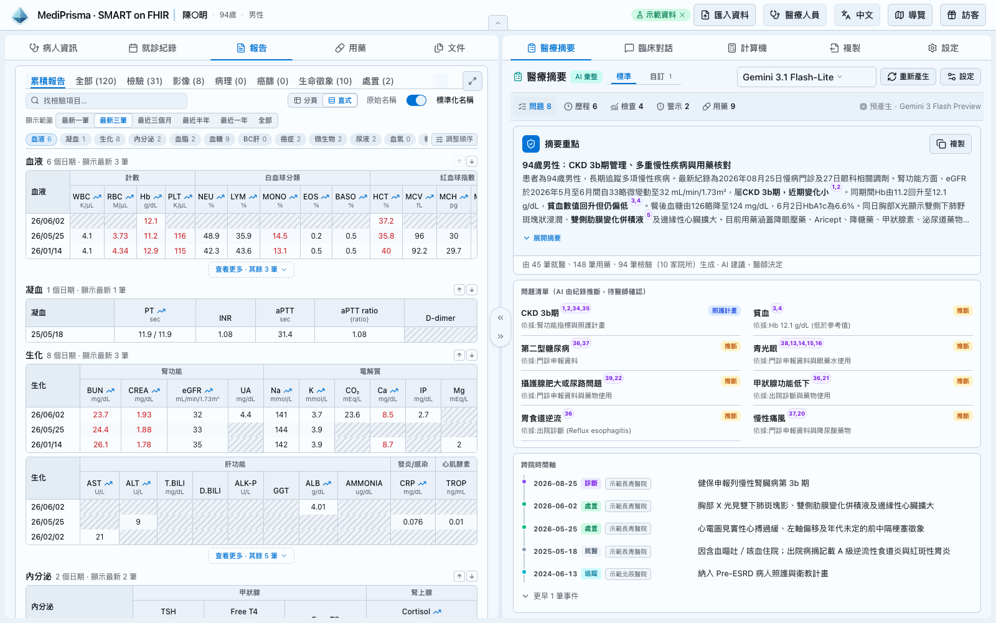Select the 檢驗 (31) report filter tab
This screenshot has width=996, height=623.
point(144,81)
